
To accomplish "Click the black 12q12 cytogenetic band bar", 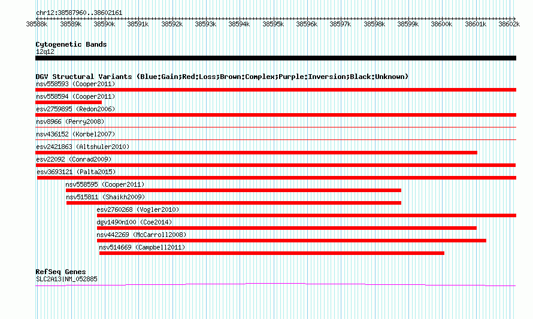I will click(x=275, y=58).
